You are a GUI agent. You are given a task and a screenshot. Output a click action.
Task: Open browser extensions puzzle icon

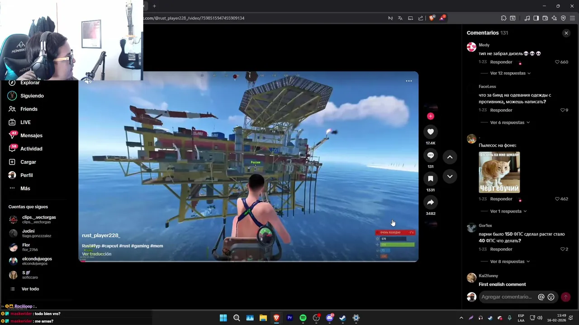(x=503, y=18)
